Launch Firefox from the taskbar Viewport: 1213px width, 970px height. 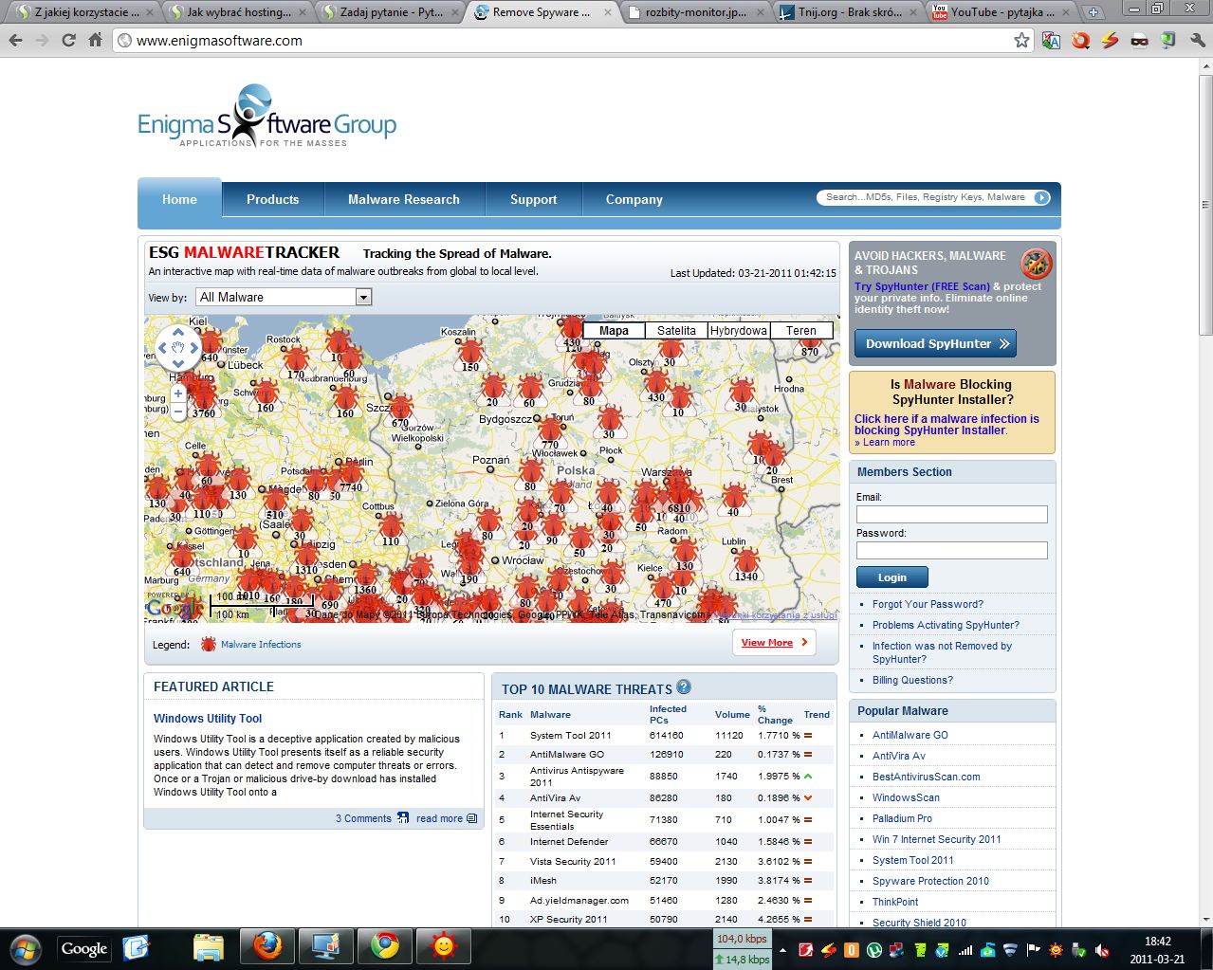point(267,946)
